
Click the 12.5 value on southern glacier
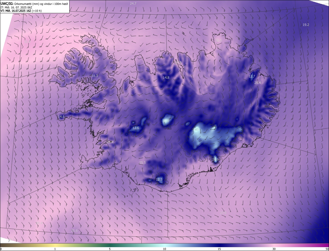[x=159, y=180]
